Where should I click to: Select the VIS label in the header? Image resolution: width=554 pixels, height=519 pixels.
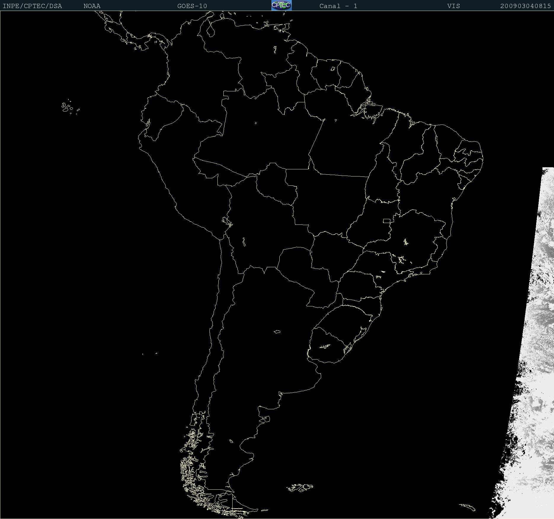tap(454, 6)
